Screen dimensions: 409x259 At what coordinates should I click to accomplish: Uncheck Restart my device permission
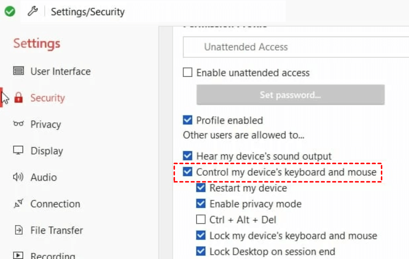pos(201,188)
